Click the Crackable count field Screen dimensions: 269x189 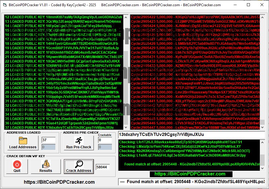105,140
